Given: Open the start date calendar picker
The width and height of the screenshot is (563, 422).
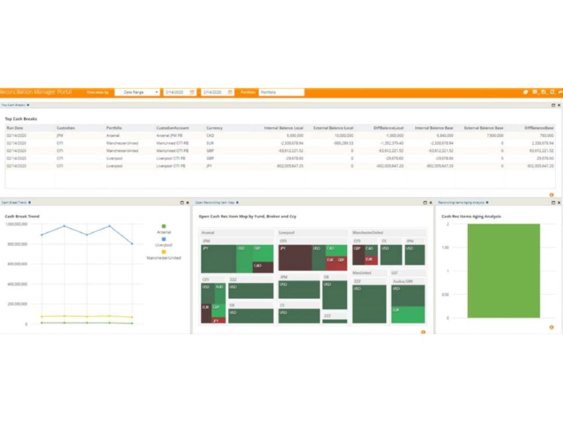Looking at the screenshot, I should (x=192, y=92).
